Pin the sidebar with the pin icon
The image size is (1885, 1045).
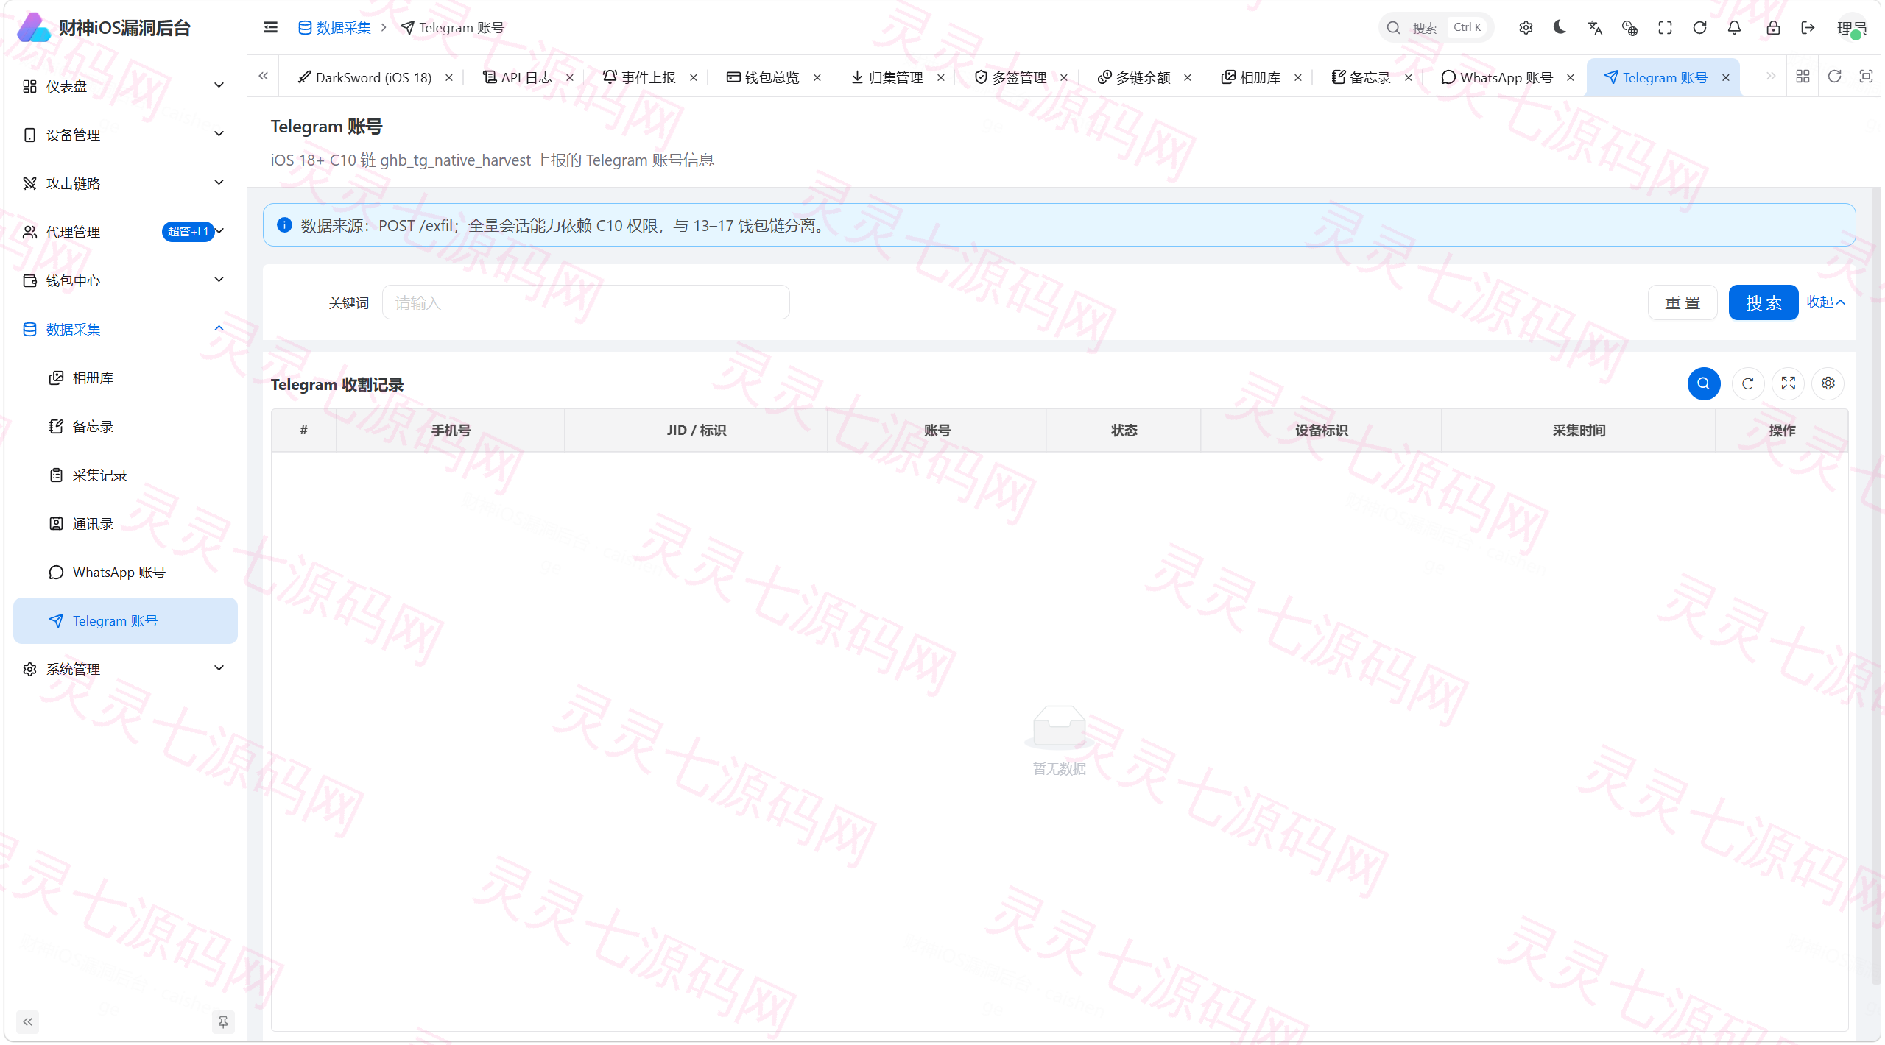point(222,1021)
